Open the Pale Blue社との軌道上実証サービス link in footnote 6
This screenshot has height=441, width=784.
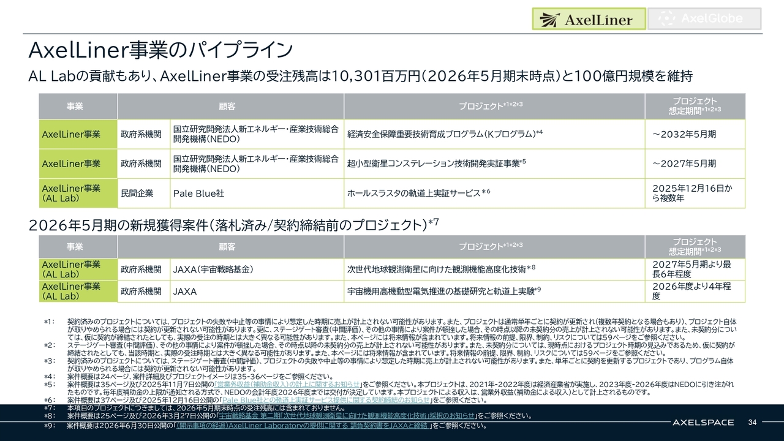325,400
